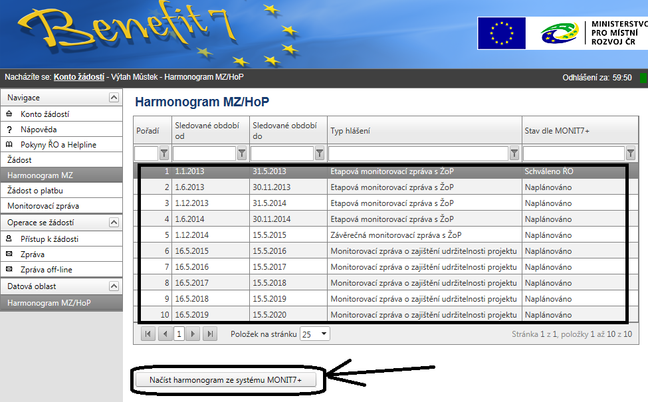The image size is (648, 402).
Task: Open Žádost o platbu
Action: pos(61,191)
